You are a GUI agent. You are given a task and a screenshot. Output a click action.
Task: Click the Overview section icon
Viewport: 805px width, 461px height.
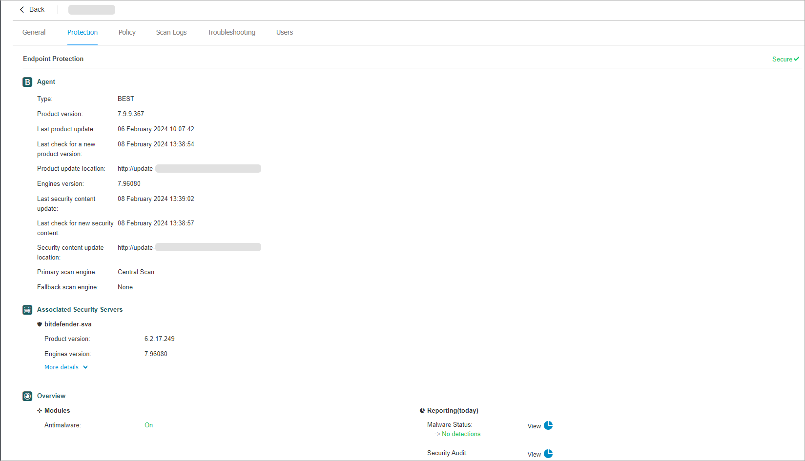(x=27, y=396)
